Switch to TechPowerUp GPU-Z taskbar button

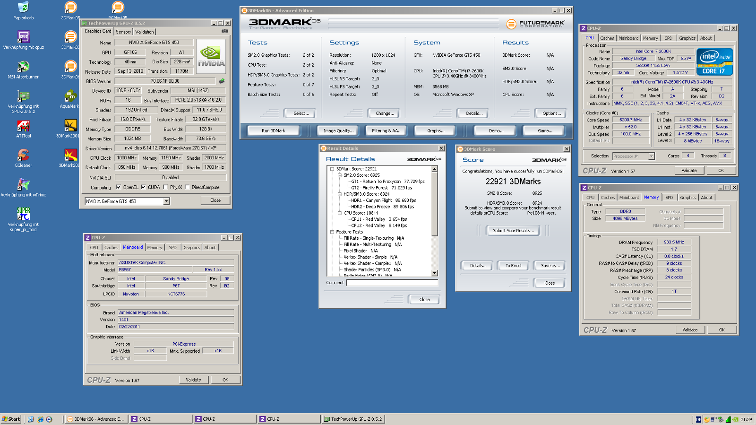[353, 419]
